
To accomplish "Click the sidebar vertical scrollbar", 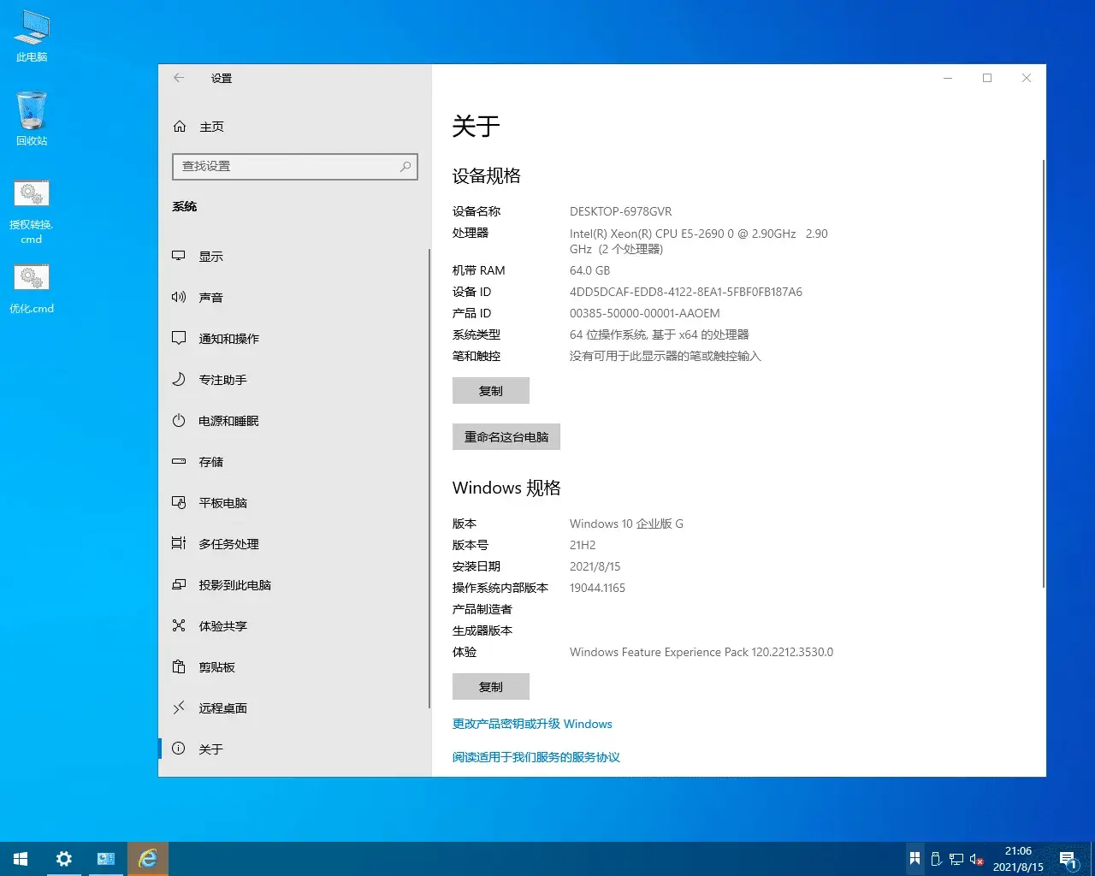I will pos(429,477).
